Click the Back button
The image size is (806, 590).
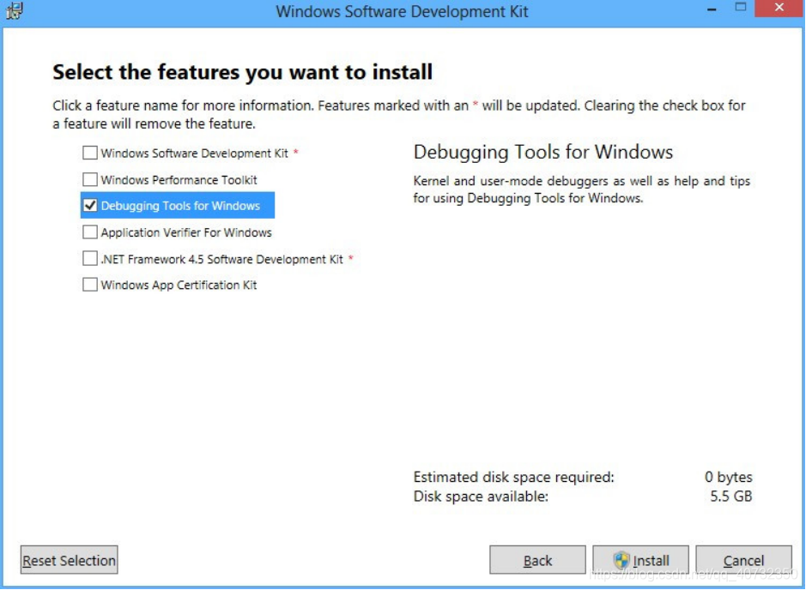pos(537,559)
